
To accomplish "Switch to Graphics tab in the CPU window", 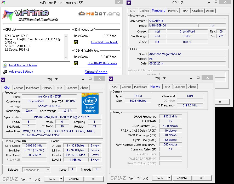I will point(72,88).
